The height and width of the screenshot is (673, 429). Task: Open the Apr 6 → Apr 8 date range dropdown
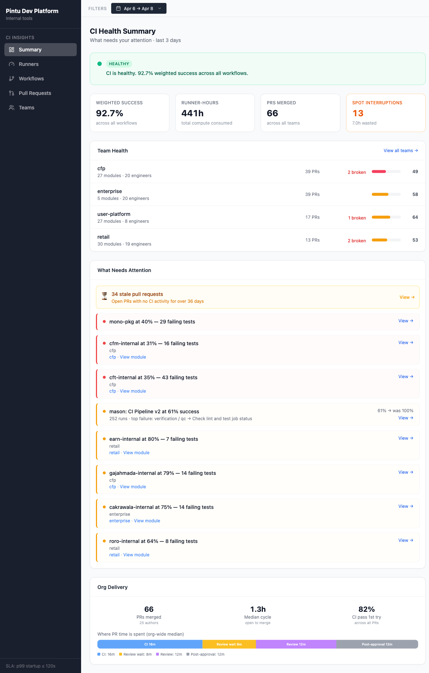click(x=139, y=8)
